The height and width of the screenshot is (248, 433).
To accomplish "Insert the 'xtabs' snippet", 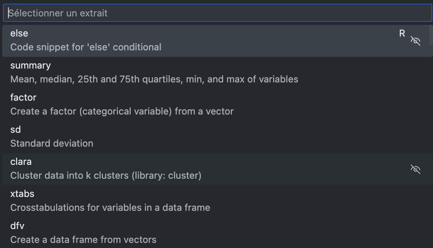I will (x=22, y=194).
